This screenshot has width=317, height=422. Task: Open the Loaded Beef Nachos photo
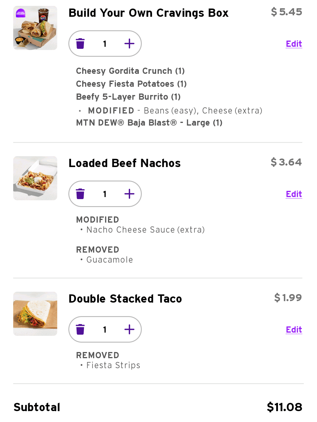click(35, 178)
